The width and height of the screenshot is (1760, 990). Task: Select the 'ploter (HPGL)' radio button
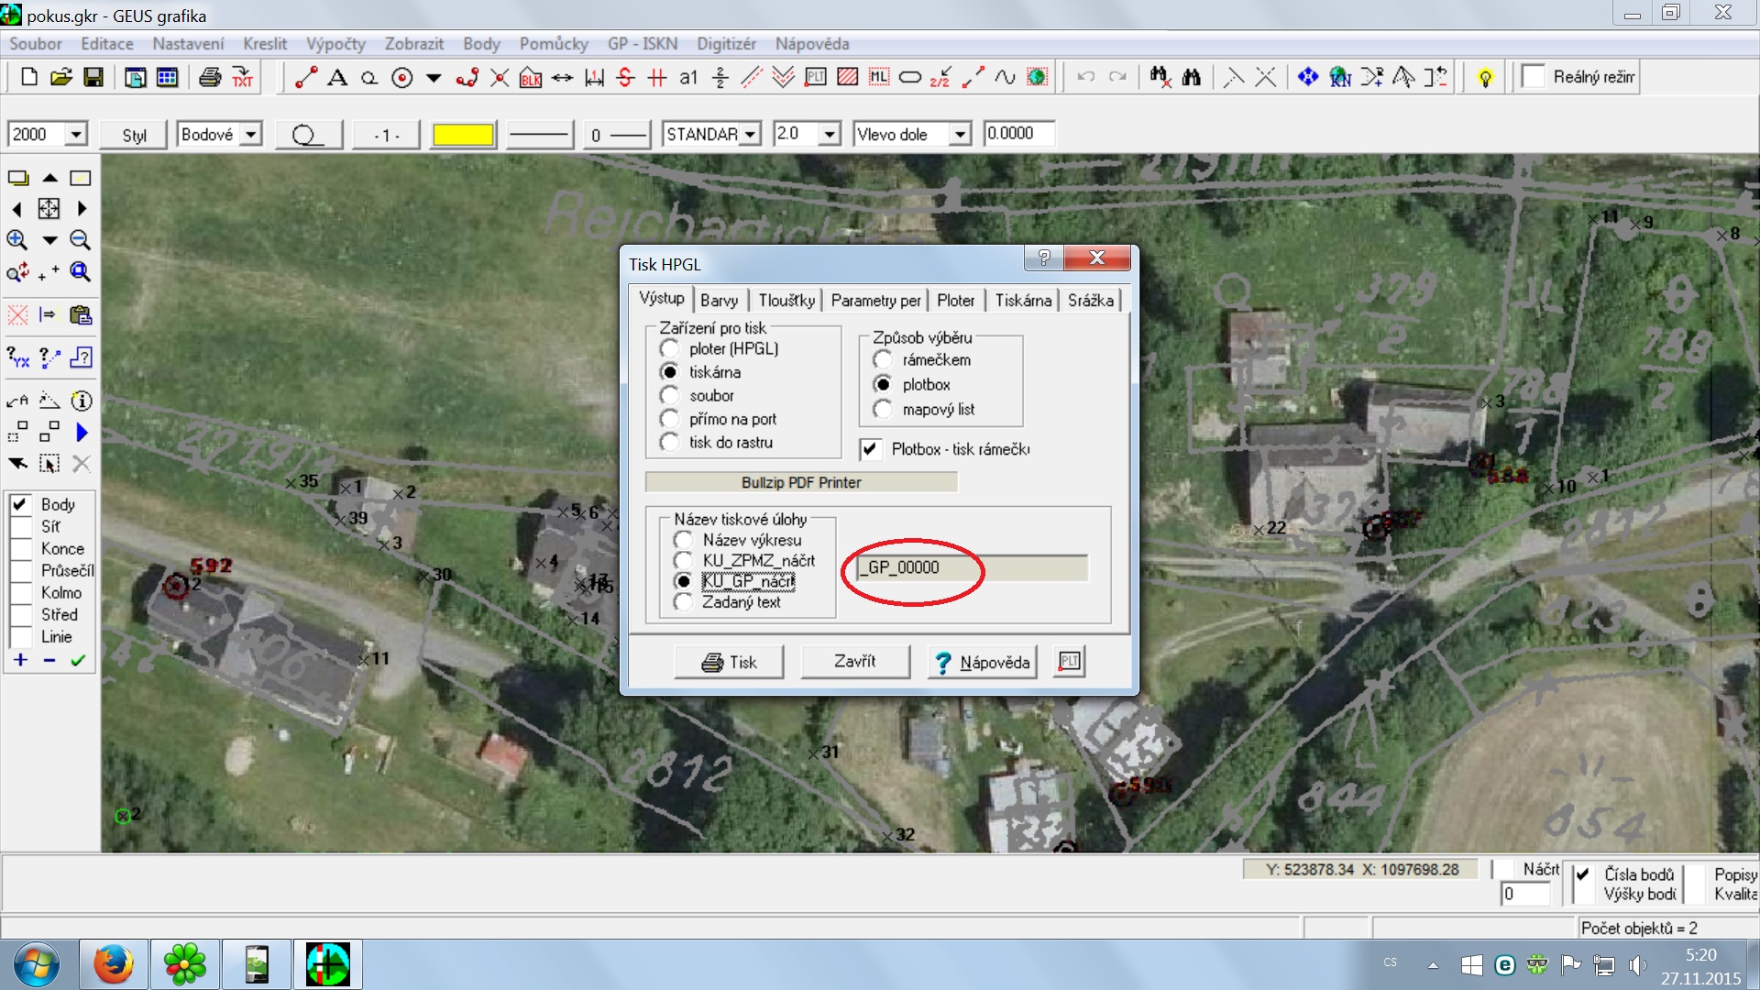point(670,348)
